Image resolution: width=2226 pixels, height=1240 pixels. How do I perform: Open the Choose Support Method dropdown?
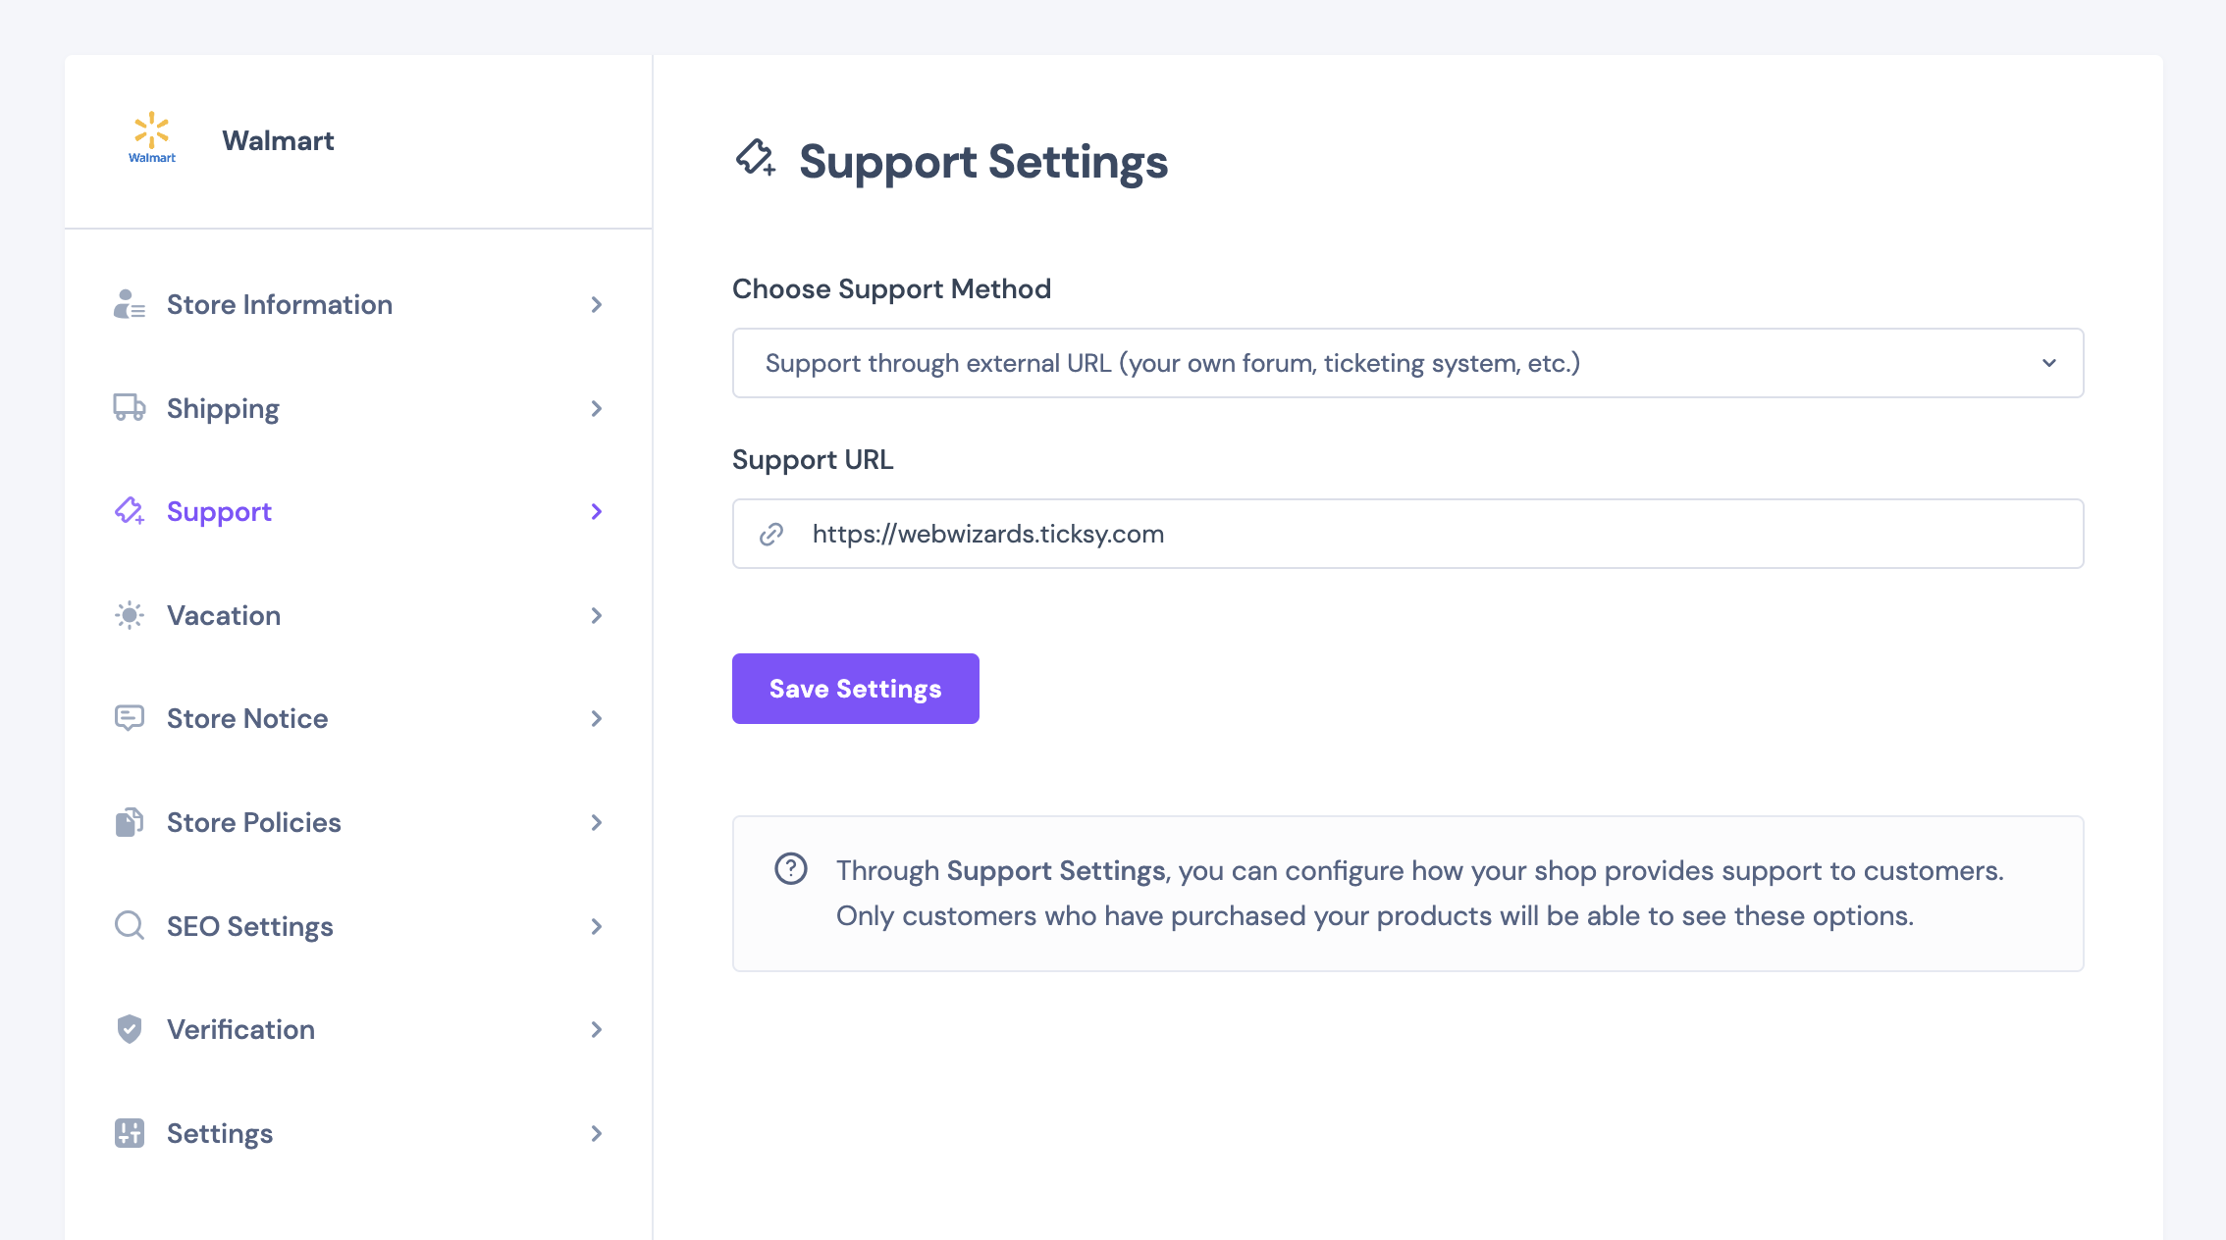(x=1407, y=363)
